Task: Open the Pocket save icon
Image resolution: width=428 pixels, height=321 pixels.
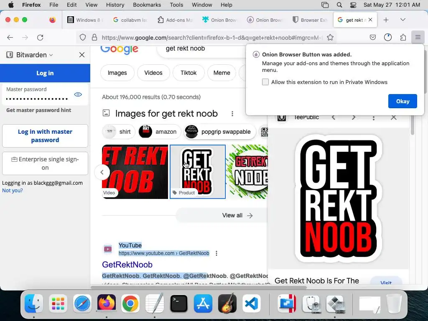Action: pyautogui.click(x=372, y=37)
